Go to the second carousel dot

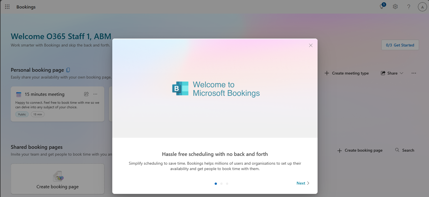coord(221,184)
